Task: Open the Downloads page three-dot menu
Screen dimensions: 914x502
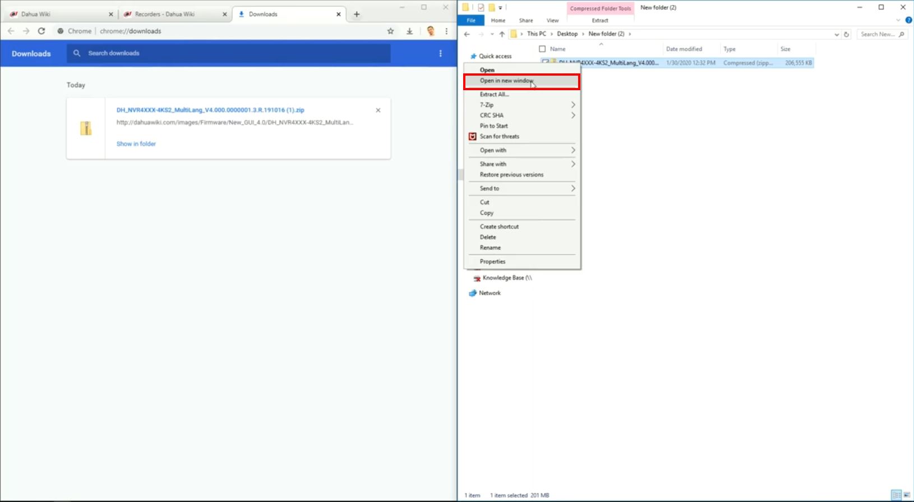Action: 441,53
